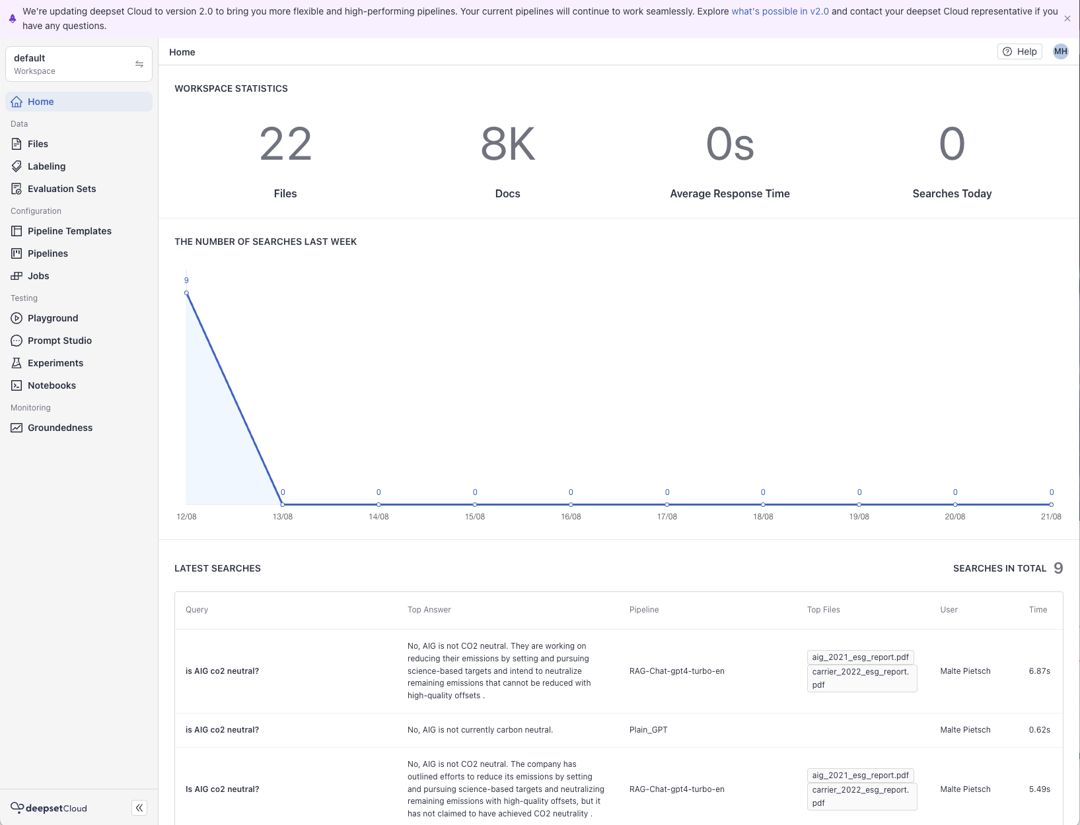The width and height of the screenshot is (1080, 825).
Task: Click the Prompt Studio chat icon
Action: click(x=17, y=341)
